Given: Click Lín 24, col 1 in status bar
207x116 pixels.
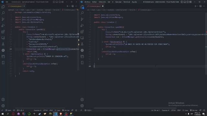Looking at the screenshot, I should click(156, 110).
